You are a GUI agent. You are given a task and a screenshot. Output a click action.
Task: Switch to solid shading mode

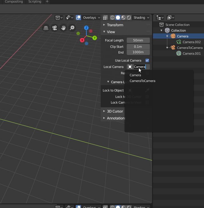pyautogui.click(x=118, y=18)
